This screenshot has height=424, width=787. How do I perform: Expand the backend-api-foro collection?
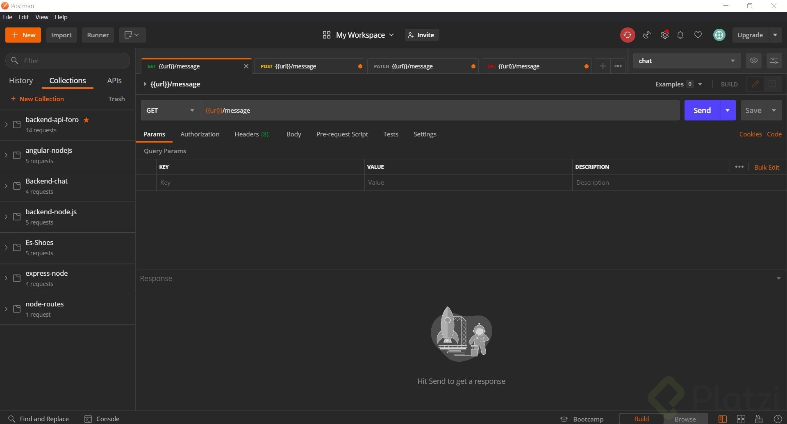point(6,125)
